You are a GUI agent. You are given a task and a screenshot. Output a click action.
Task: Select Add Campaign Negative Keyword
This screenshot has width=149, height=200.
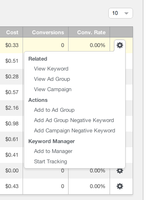point(75,131)
